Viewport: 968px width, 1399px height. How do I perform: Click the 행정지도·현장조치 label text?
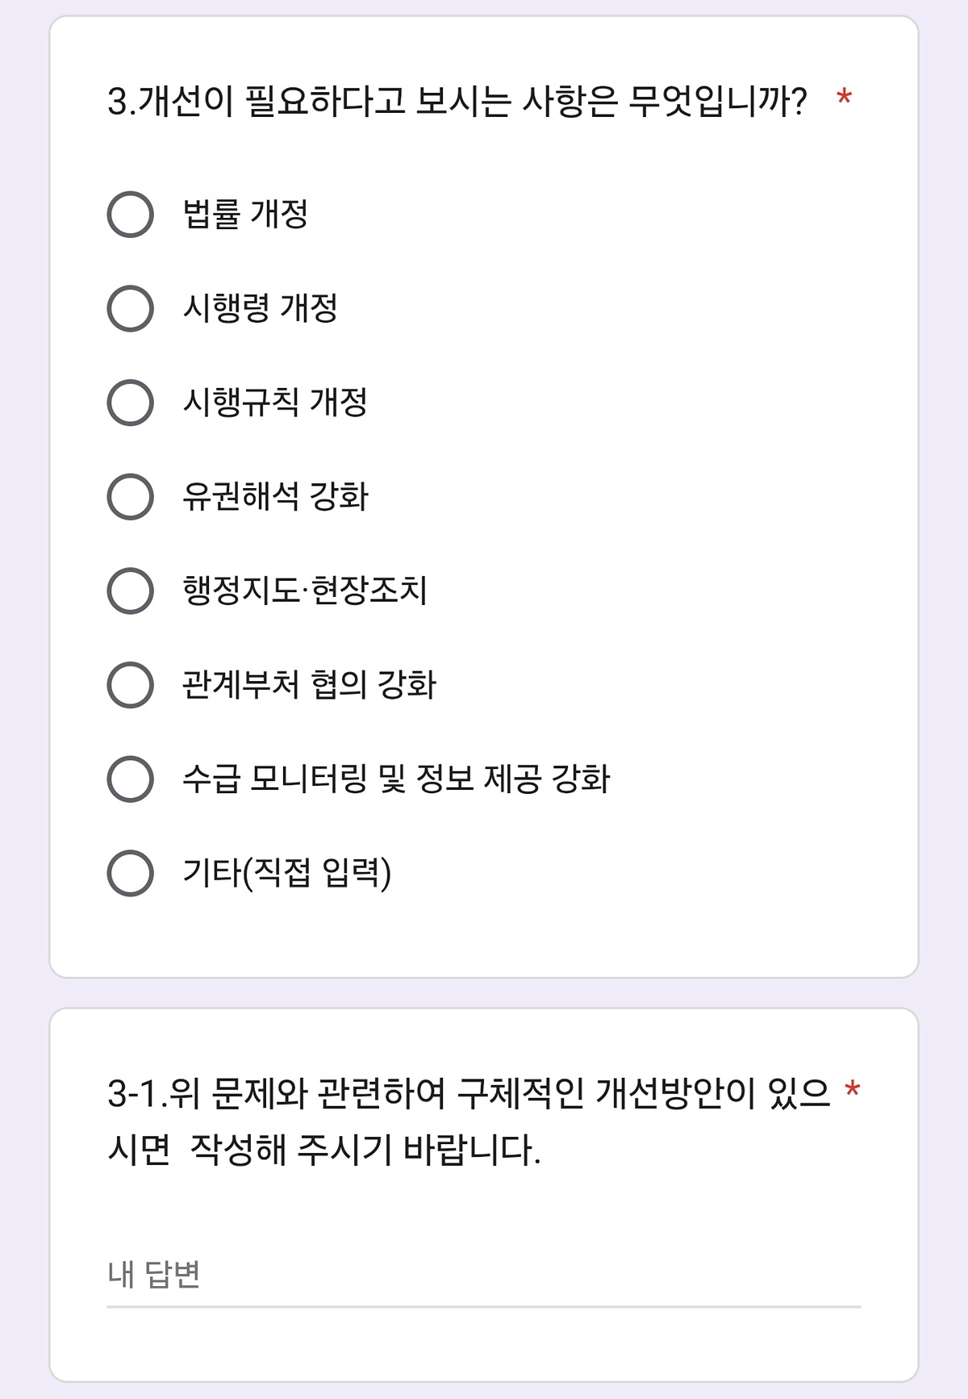305,591
